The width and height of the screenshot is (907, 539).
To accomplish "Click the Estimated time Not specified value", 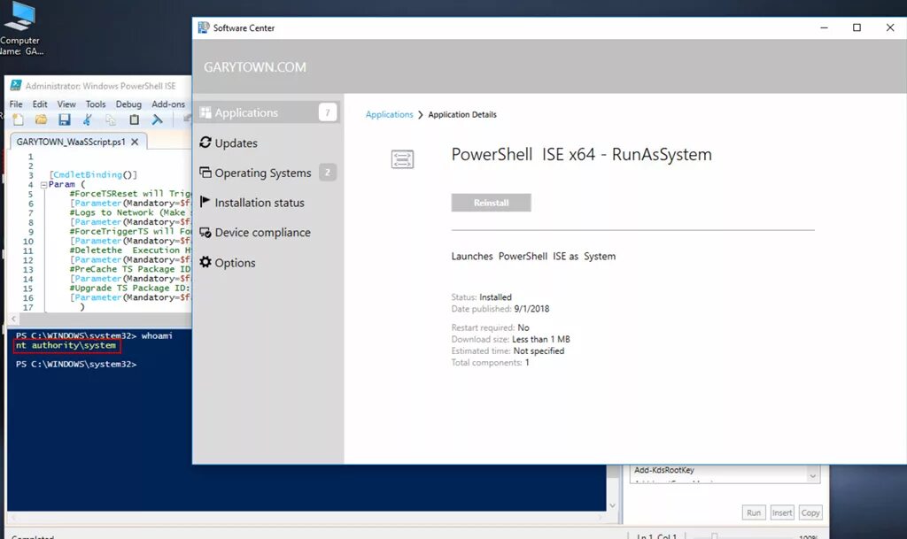I will (539, 350).
